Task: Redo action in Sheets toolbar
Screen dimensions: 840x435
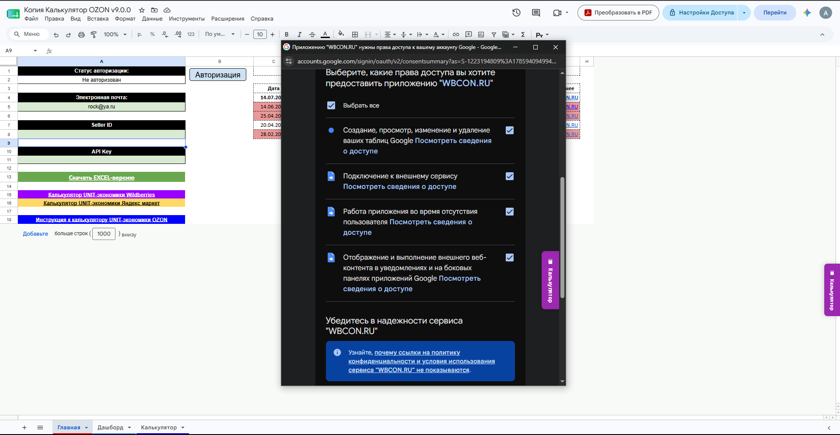Action: 68,35
